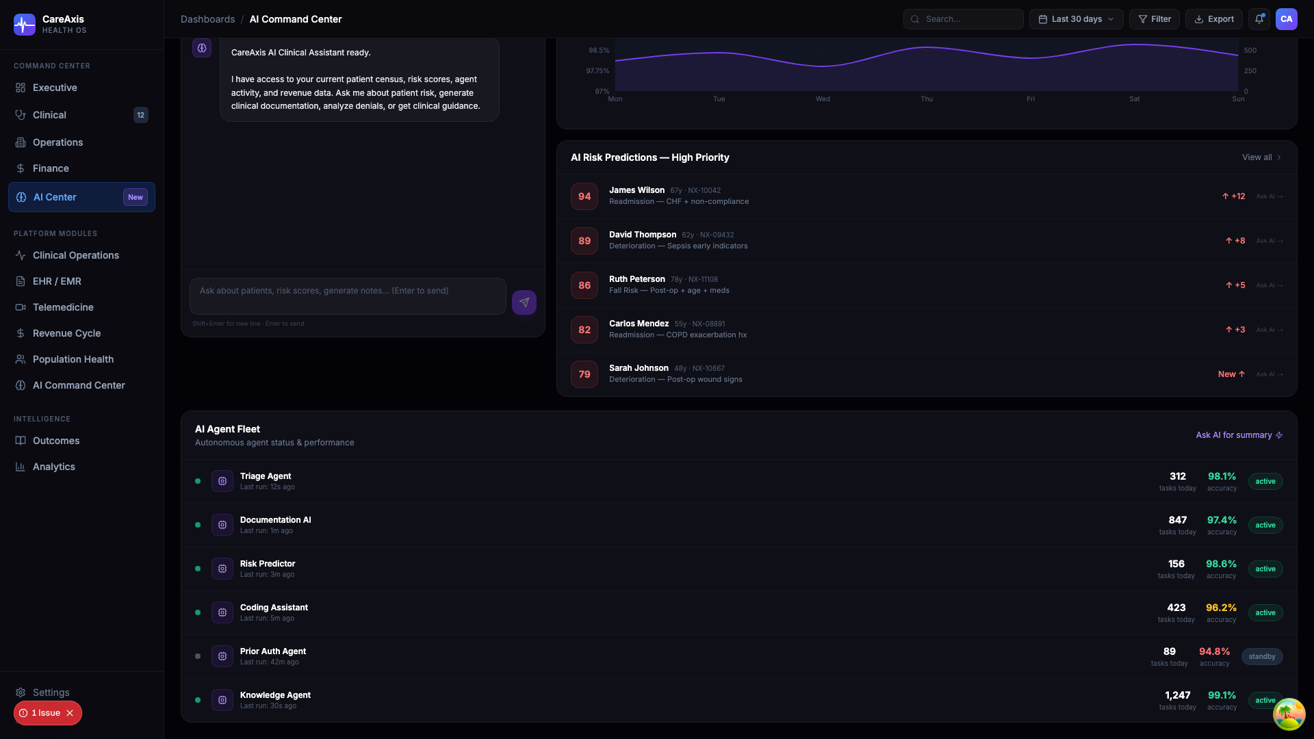Open the Executive menu item
This screenshot has height=739, width=1314.
coord(81,88)
